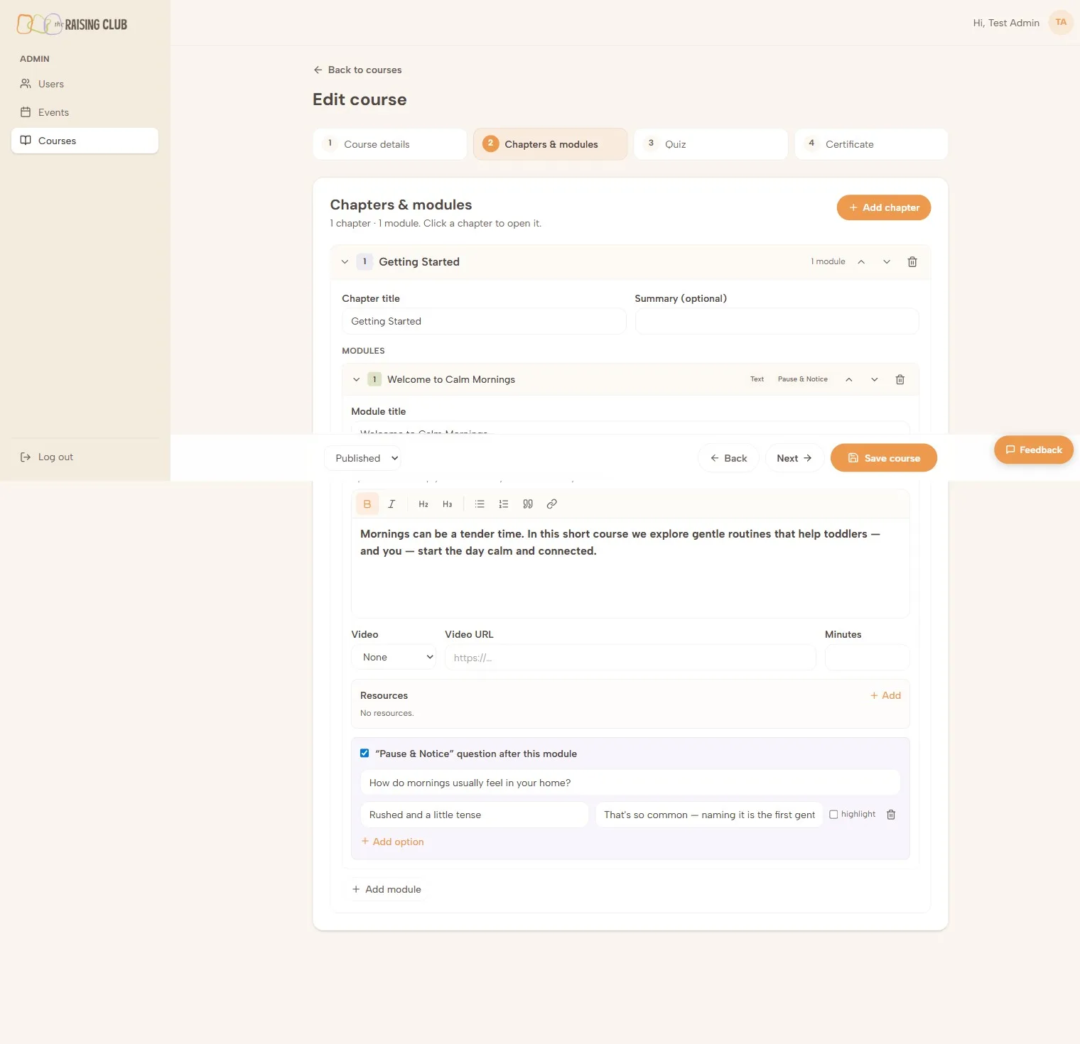1080x1044 pixels.
Task: Click the Raising Club logo
Action: 72,24
